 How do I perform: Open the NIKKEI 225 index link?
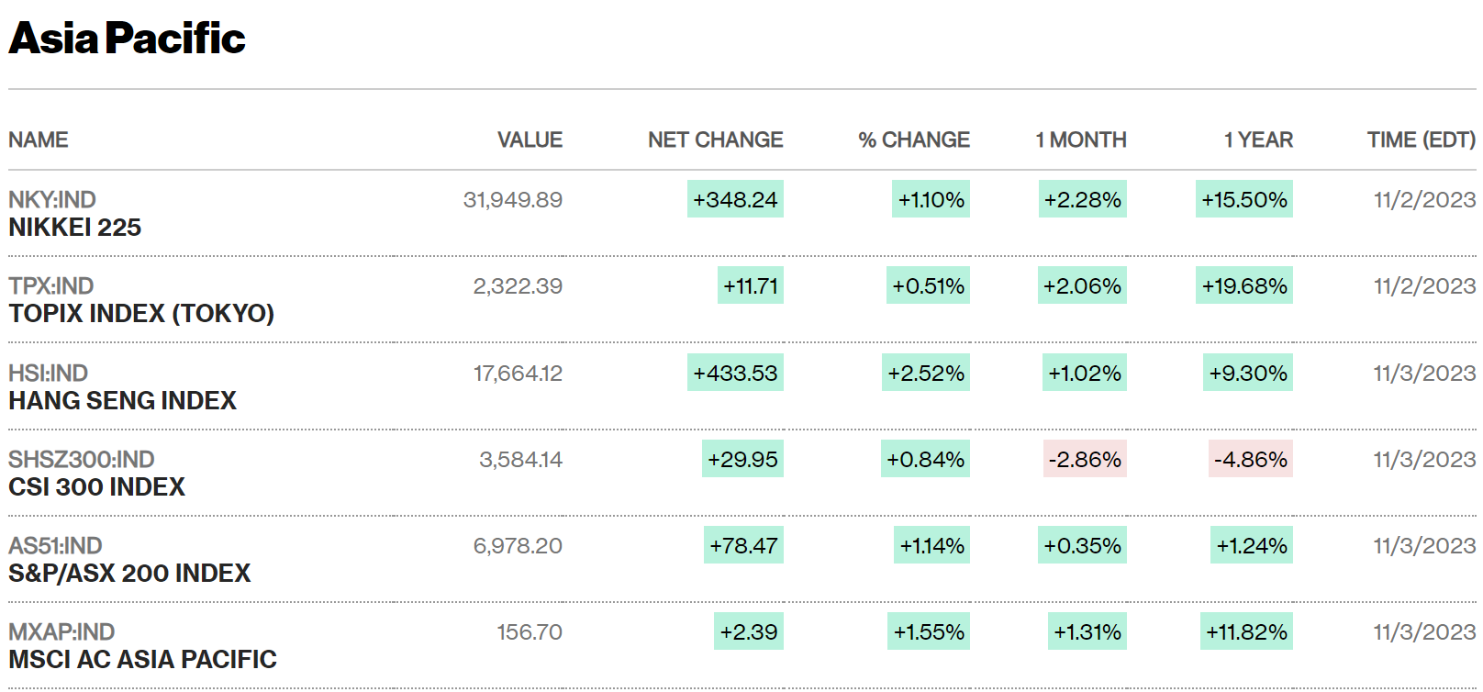click(75, 228)
